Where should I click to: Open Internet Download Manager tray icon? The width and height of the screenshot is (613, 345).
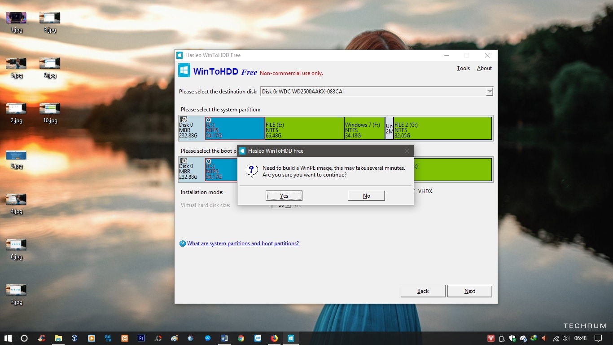coord(534,338)
